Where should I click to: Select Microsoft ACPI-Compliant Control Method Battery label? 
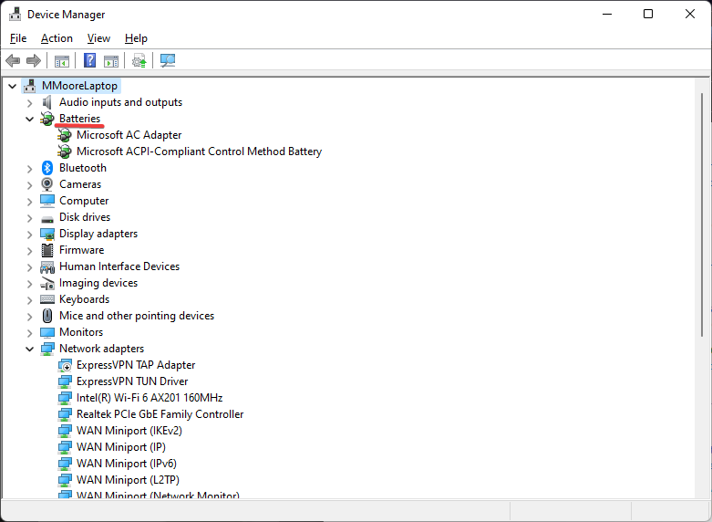(199, 151)
